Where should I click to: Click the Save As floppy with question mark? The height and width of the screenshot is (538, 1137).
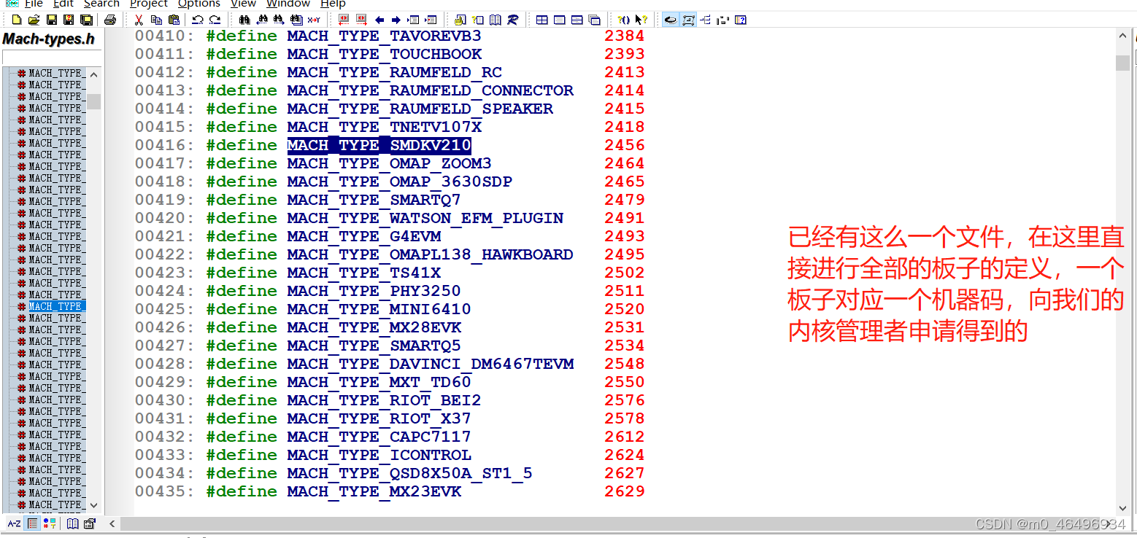(69, 20)
